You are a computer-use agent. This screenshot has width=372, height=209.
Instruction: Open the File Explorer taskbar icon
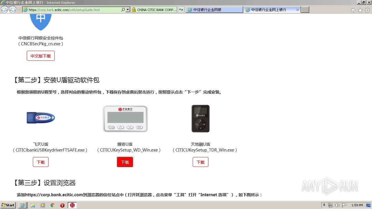tap(33, 205)
